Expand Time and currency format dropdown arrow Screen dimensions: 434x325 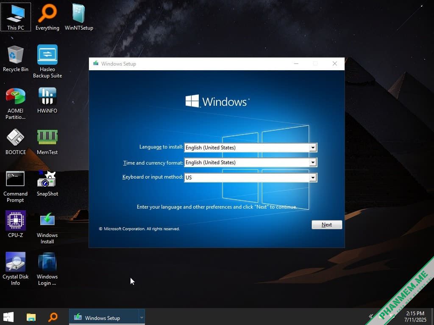(x=313, y=162)
